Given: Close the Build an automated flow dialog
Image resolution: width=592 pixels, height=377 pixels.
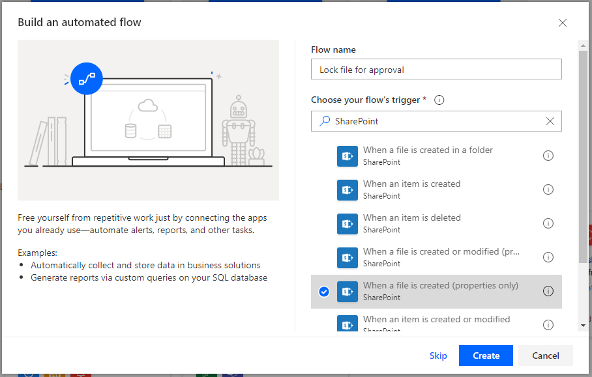Looking at the screenshot, I should 563,23.
